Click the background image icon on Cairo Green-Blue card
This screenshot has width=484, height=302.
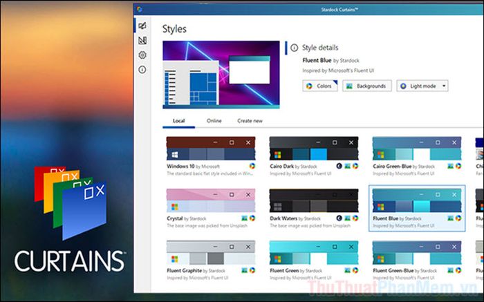[450, 166]
